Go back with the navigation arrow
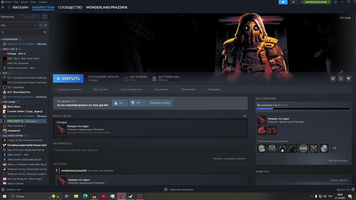The height and width of the screenshot is (200, 356). point(3,7)
